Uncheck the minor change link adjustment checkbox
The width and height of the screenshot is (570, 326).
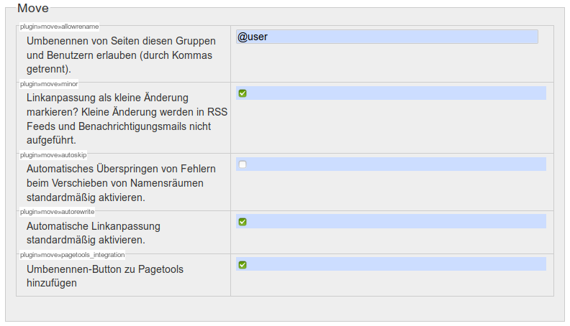pyautogui.click(x=243, y=93)
